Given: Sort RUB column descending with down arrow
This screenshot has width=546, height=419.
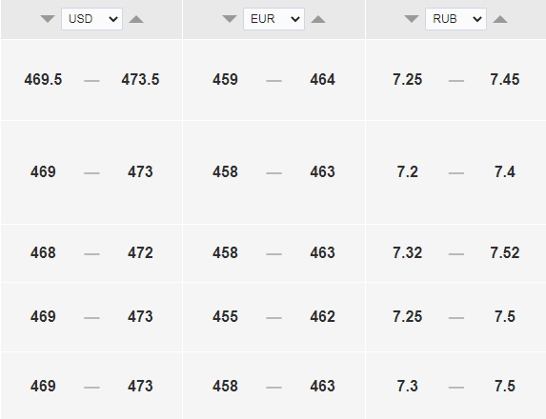Looking at the screenshot, I should [x=412, y=19].
